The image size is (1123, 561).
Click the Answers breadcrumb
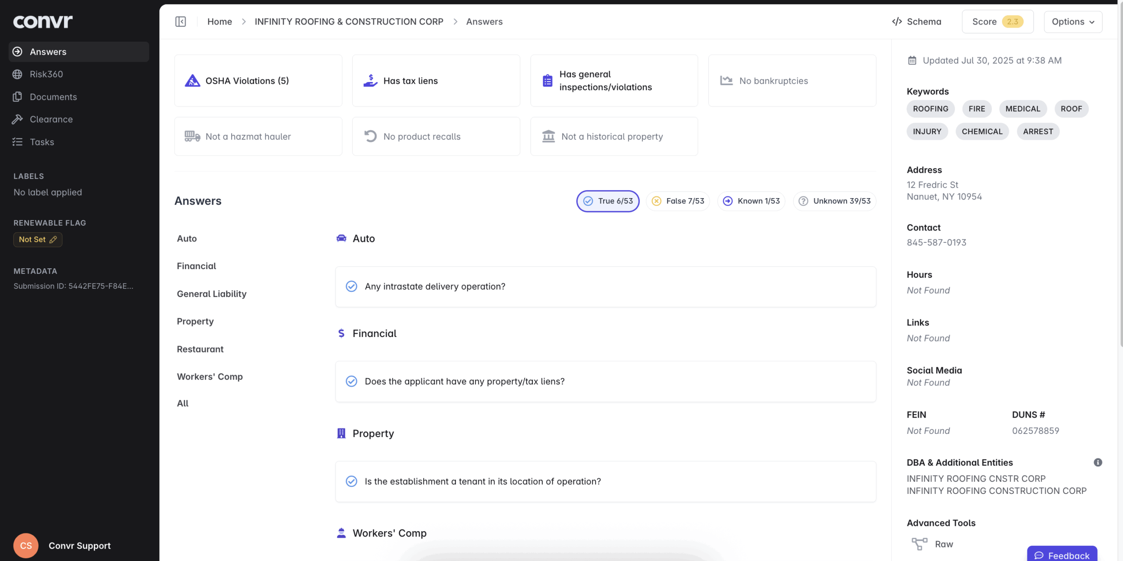[484, 21]
